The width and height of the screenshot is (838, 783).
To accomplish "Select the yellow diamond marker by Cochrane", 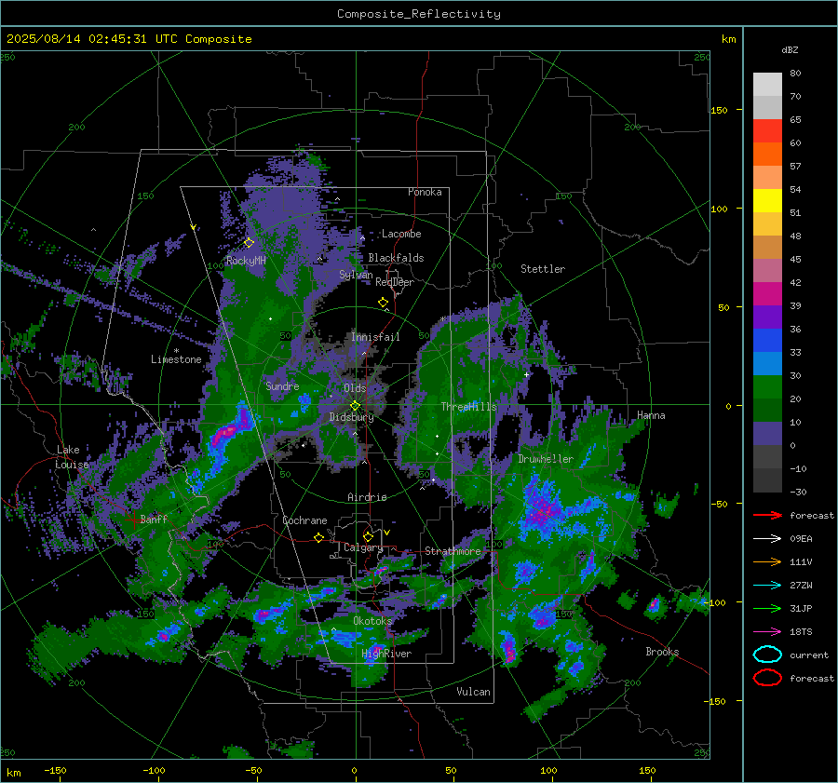I will tap(318, 538).
